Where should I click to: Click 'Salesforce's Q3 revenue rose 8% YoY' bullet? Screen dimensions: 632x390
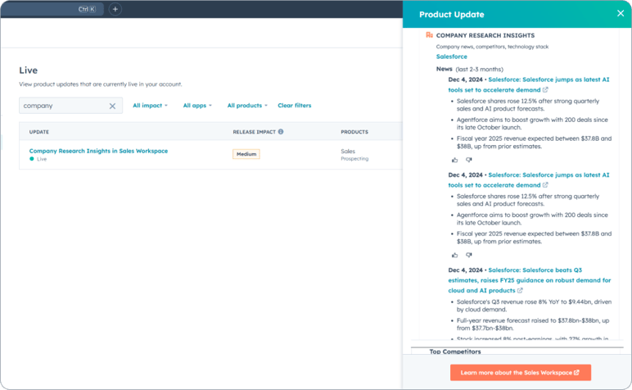tap(534, 306)
